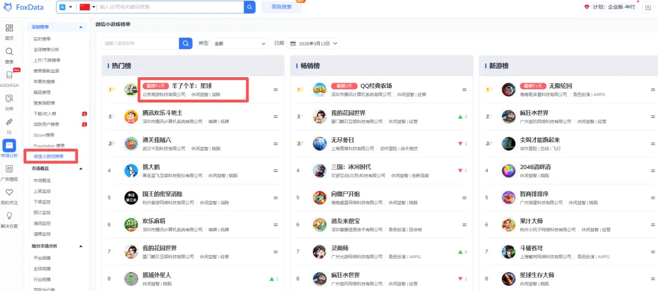Click the blue top search magnifier button
Viewport: 658px width, 291px height.
click(x=249, y=7)
